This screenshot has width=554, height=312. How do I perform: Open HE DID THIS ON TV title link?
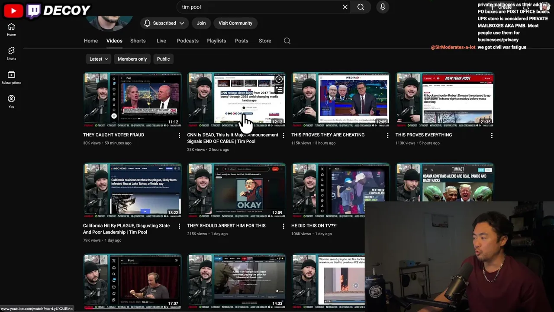314,225
